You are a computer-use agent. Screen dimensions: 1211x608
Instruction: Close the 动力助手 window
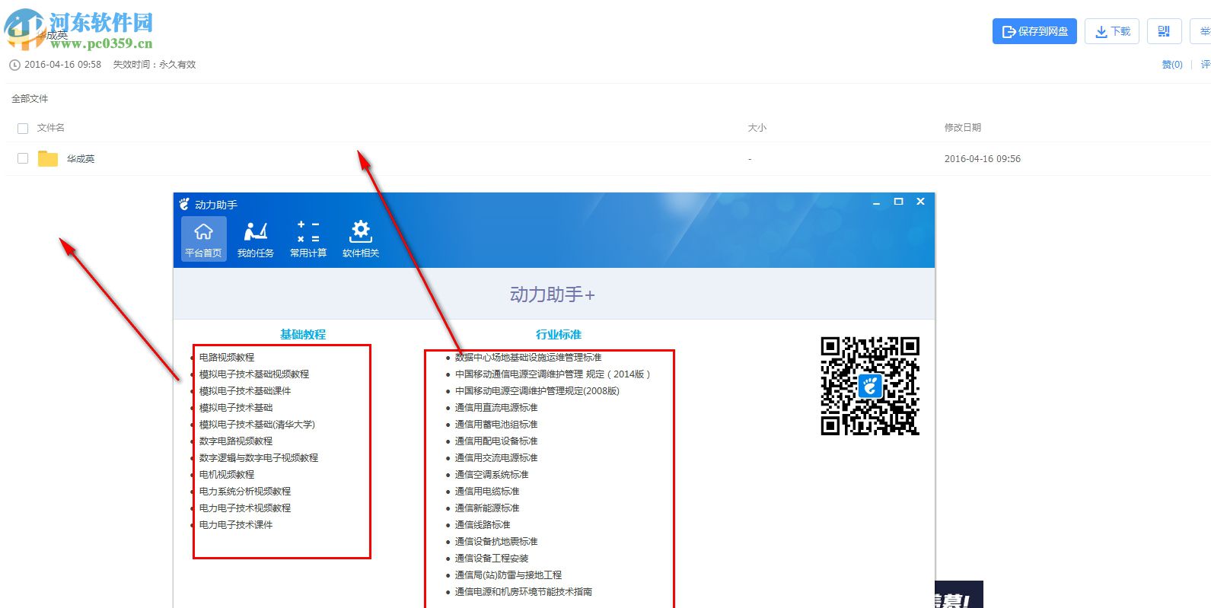(920, 202)
